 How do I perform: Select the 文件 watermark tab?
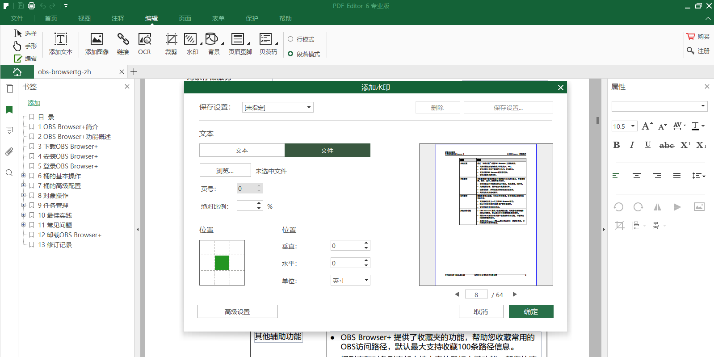[327, 150]
